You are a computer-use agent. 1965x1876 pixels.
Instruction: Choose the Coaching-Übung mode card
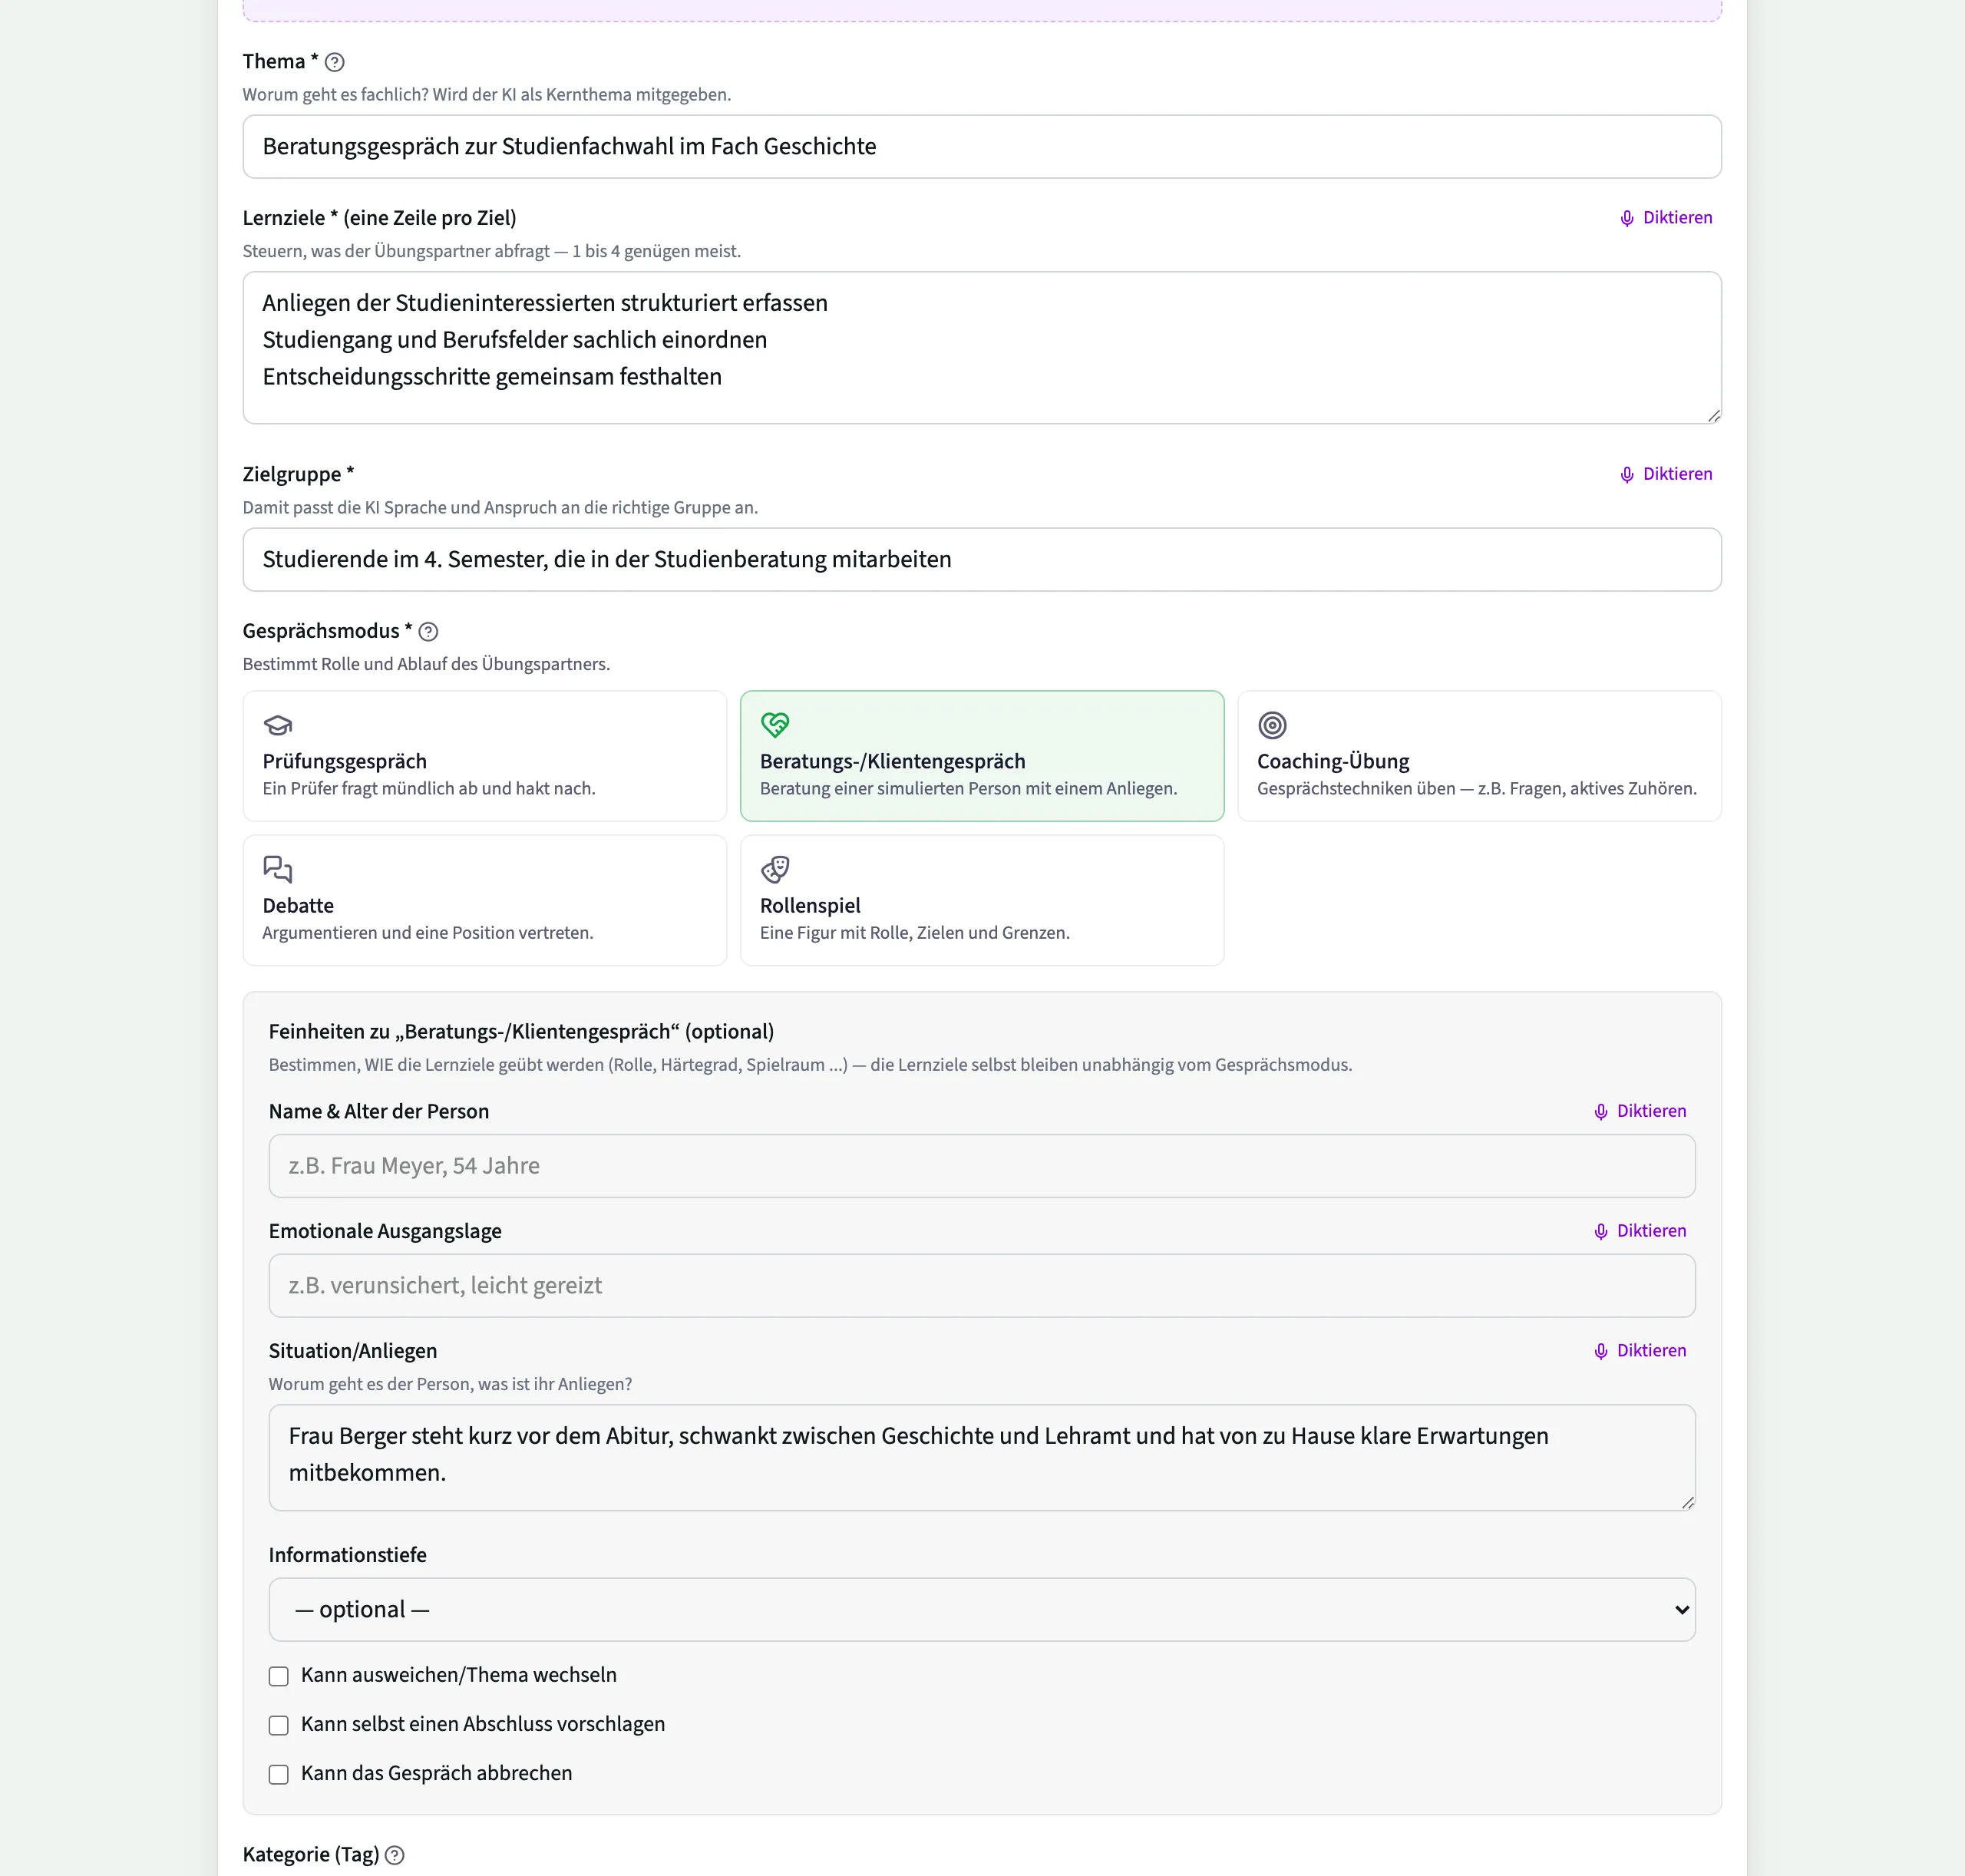click(x=1479, y=756)
